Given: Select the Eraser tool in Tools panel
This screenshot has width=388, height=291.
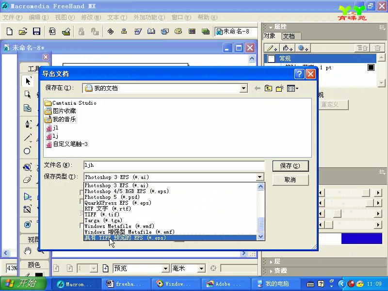Looking at the screenshot, I should (27, 180).
